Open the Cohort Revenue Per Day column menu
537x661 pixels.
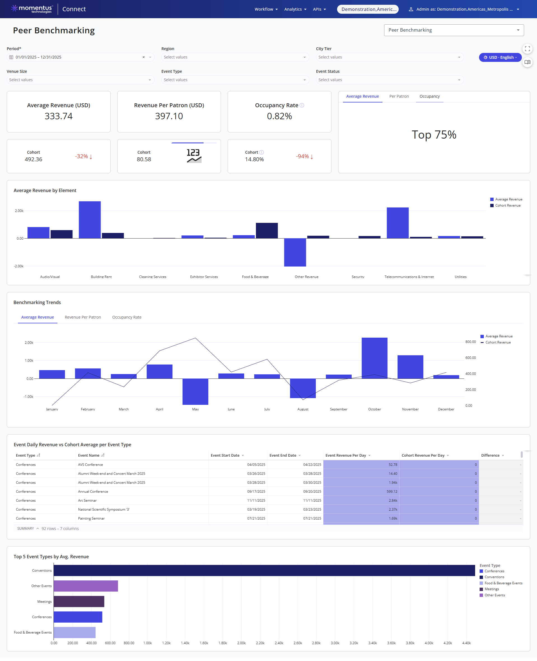[448, 455]
